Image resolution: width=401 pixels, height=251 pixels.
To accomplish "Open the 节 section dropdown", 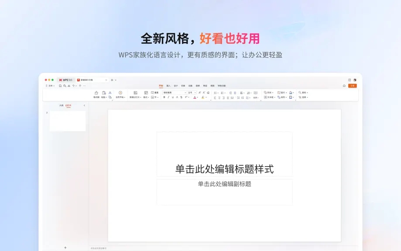I will tap(155, 98).
